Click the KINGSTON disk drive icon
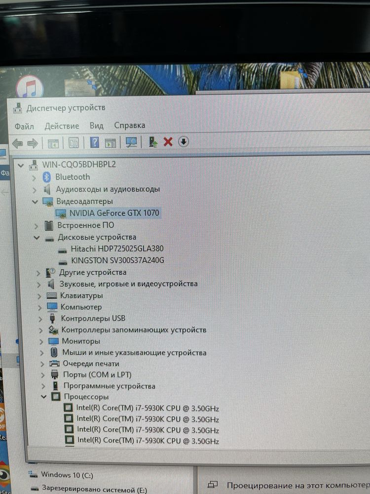Image resolution: width=370 pixels, height=494 pixels. [63, 262]
